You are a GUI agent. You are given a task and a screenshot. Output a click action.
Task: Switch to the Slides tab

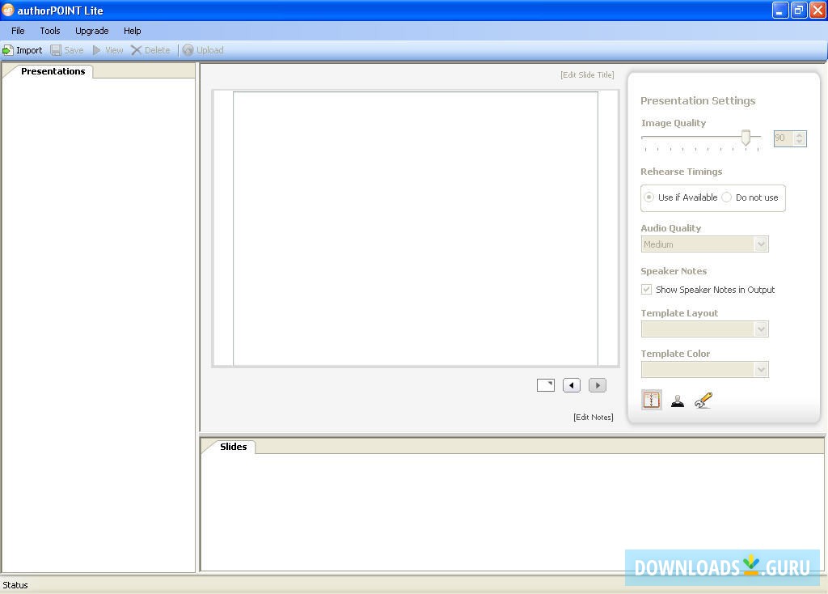pos(233,446)
